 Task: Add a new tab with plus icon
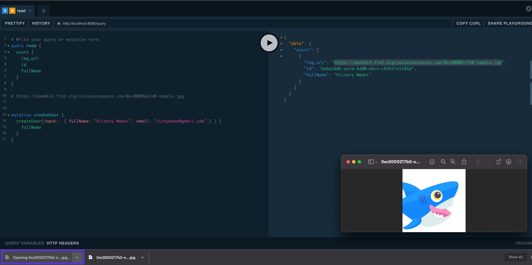coord(43,11)
